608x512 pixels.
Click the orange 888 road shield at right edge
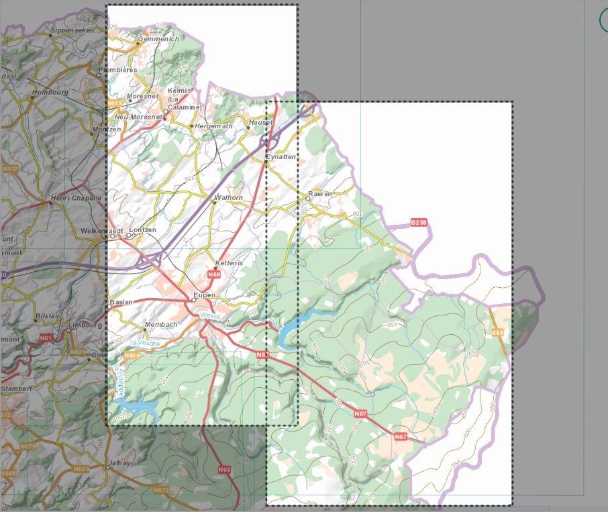pos(497,331)
